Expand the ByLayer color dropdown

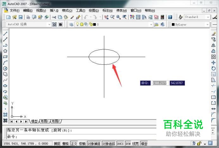pyautogui.click(x=207, y=25)
